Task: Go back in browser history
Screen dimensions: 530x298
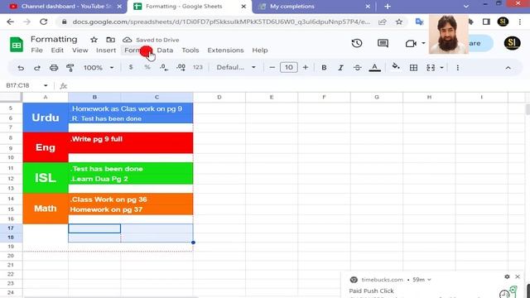Action: click(10, 22)
